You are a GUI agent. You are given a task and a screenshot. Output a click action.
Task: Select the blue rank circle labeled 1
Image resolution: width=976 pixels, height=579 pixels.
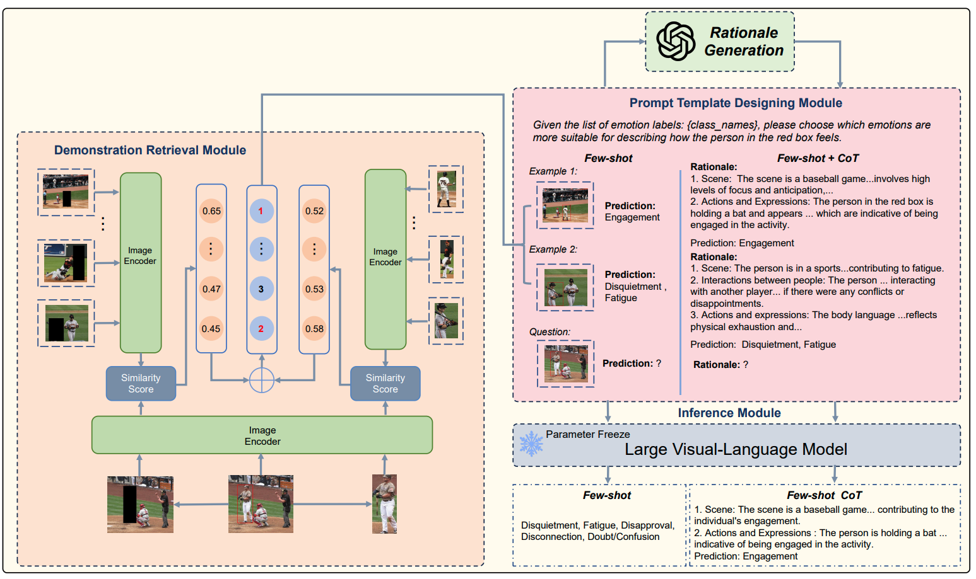pos(261,211)
